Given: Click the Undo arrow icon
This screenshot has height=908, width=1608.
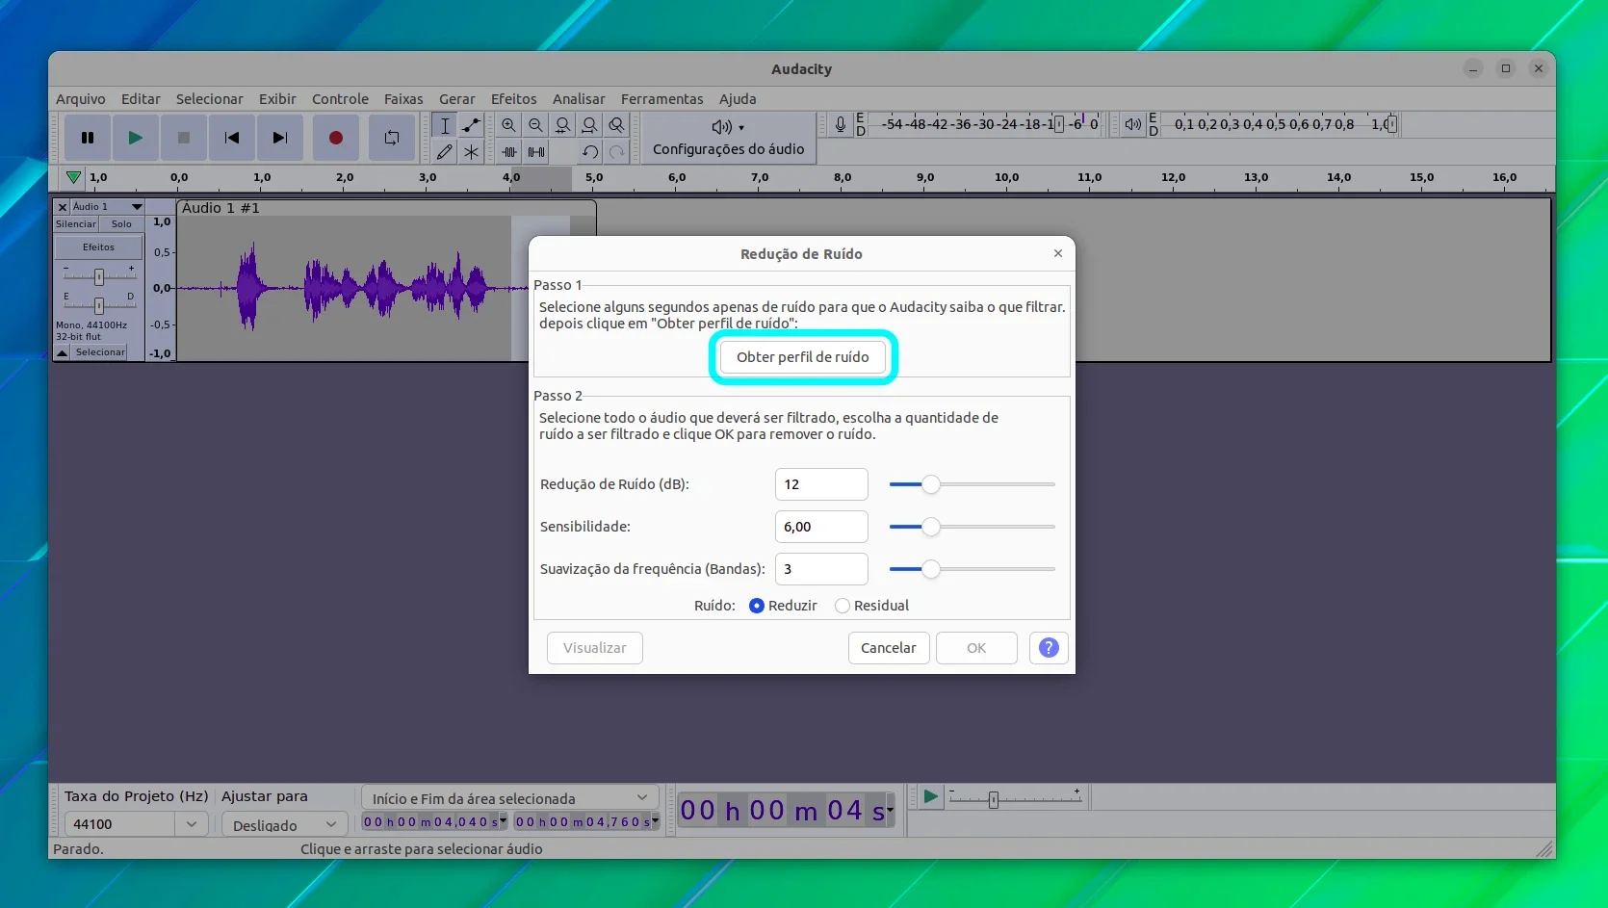Looking at the screenshot, I should point(590,151).
